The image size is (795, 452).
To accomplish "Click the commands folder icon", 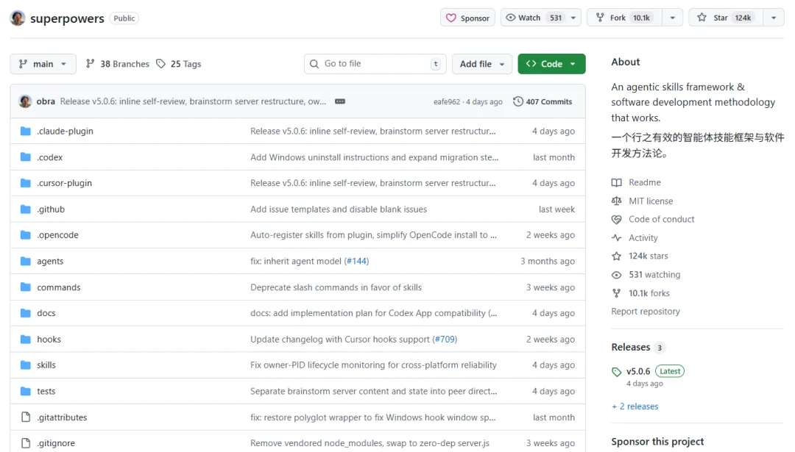I will 25,287.
